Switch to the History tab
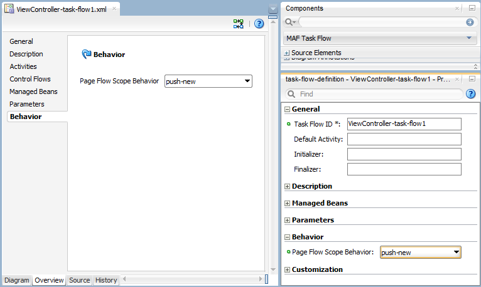The height and width of the screenshot is (287, 481). [106, 280]
